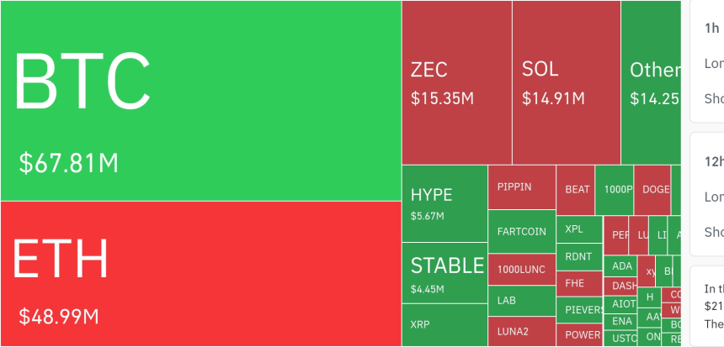Click the LAB tile
Screen dimensions: 724x347
tap(522, 300)
